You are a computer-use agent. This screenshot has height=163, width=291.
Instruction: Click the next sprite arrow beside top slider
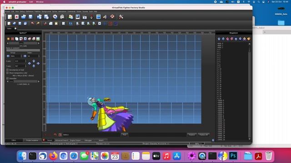39,43
